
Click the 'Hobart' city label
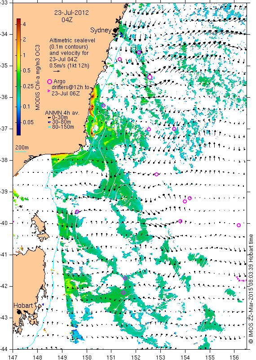(23, 306)
